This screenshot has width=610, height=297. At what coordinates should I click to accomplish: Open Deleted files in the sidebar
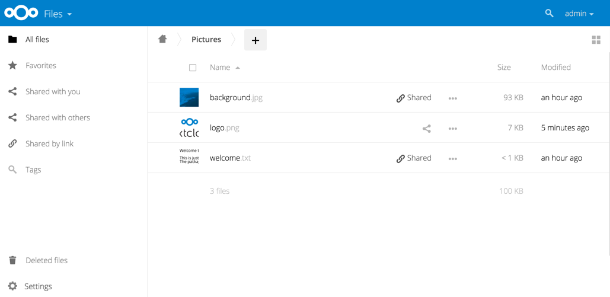46,260
